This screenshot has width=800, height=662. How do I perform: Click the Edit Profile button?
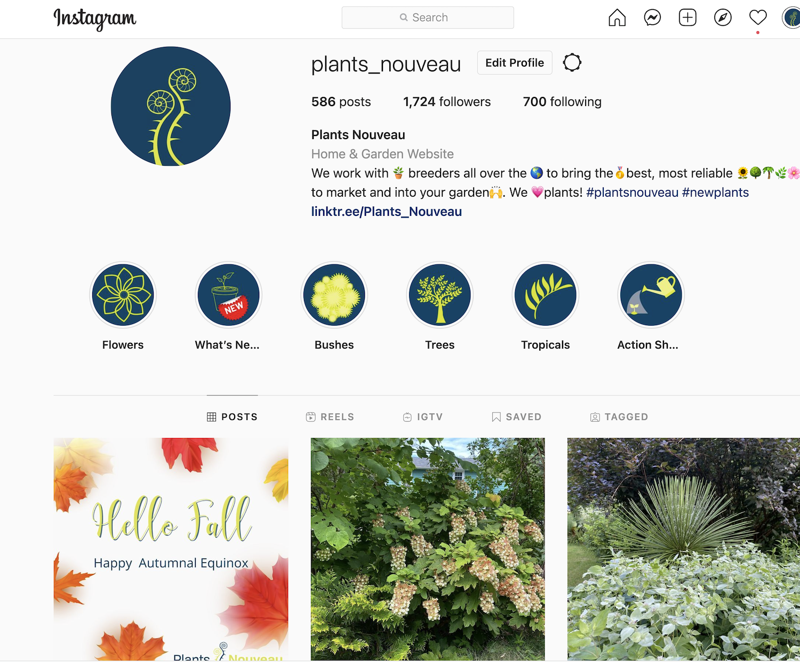pyautogui.click(x=515, y=63)
